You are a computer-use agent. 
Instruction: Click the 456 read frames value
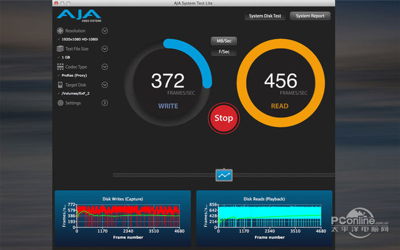click(x=281, y=81)
